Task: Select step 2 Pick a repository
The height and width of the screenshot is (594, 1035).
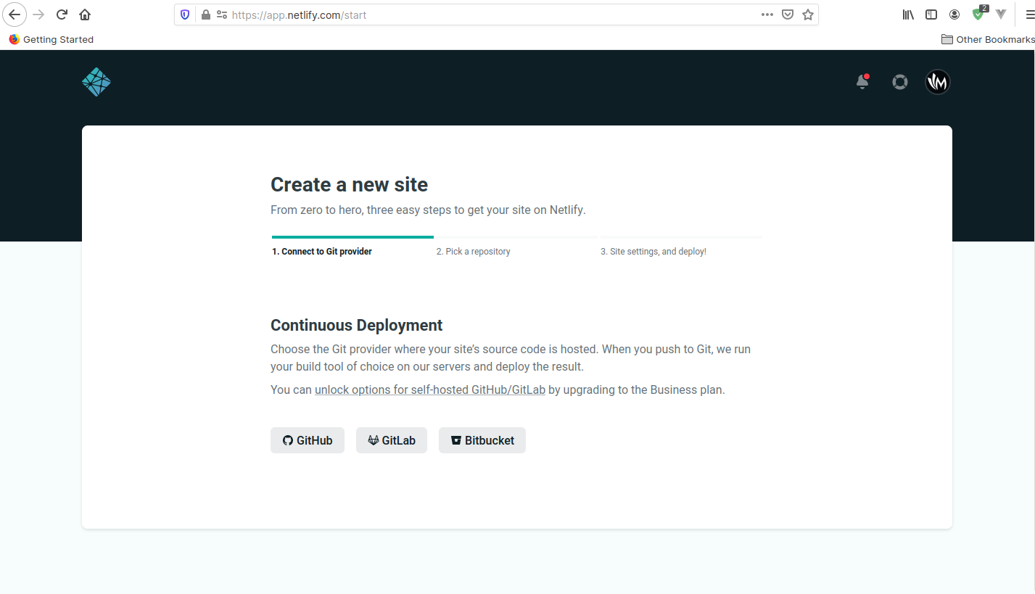Action: 473,252
